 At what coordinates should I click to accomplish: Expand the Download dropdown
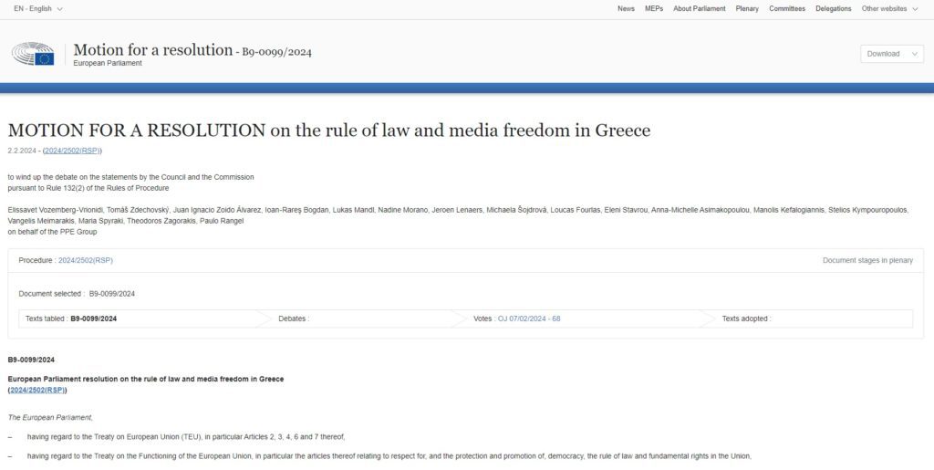[892, 54]
